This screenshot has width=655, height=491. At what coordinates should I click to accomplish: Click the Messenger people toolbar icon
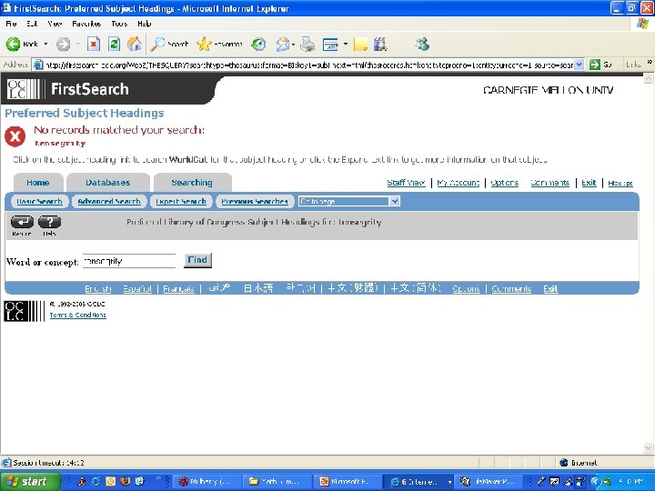(422, 44)
